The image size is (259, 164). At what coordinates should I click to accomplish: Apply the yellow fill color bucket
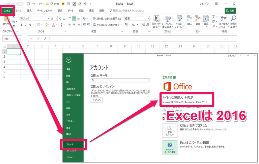pyautogui.click(x=47, y=25)
